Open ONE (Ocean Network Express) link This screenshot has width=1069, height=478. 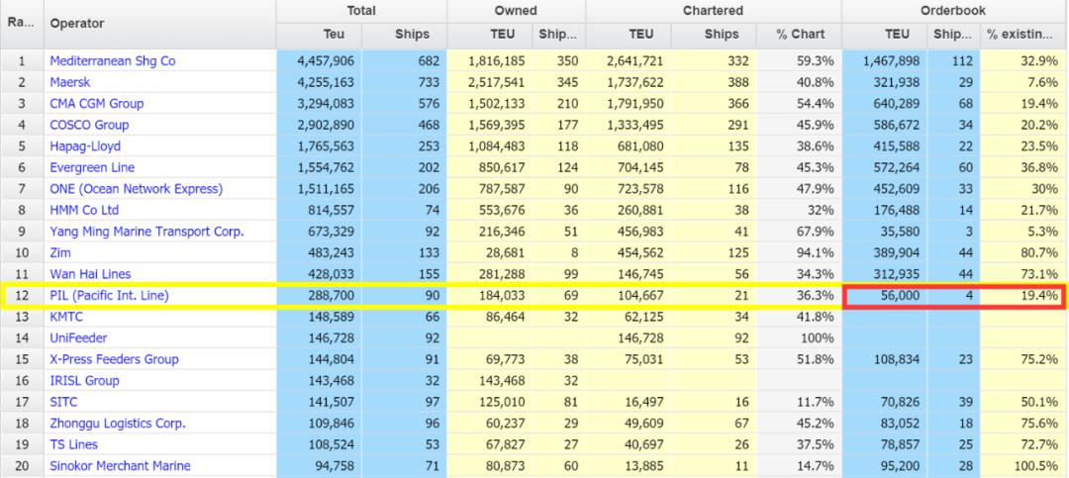[136, 188]
